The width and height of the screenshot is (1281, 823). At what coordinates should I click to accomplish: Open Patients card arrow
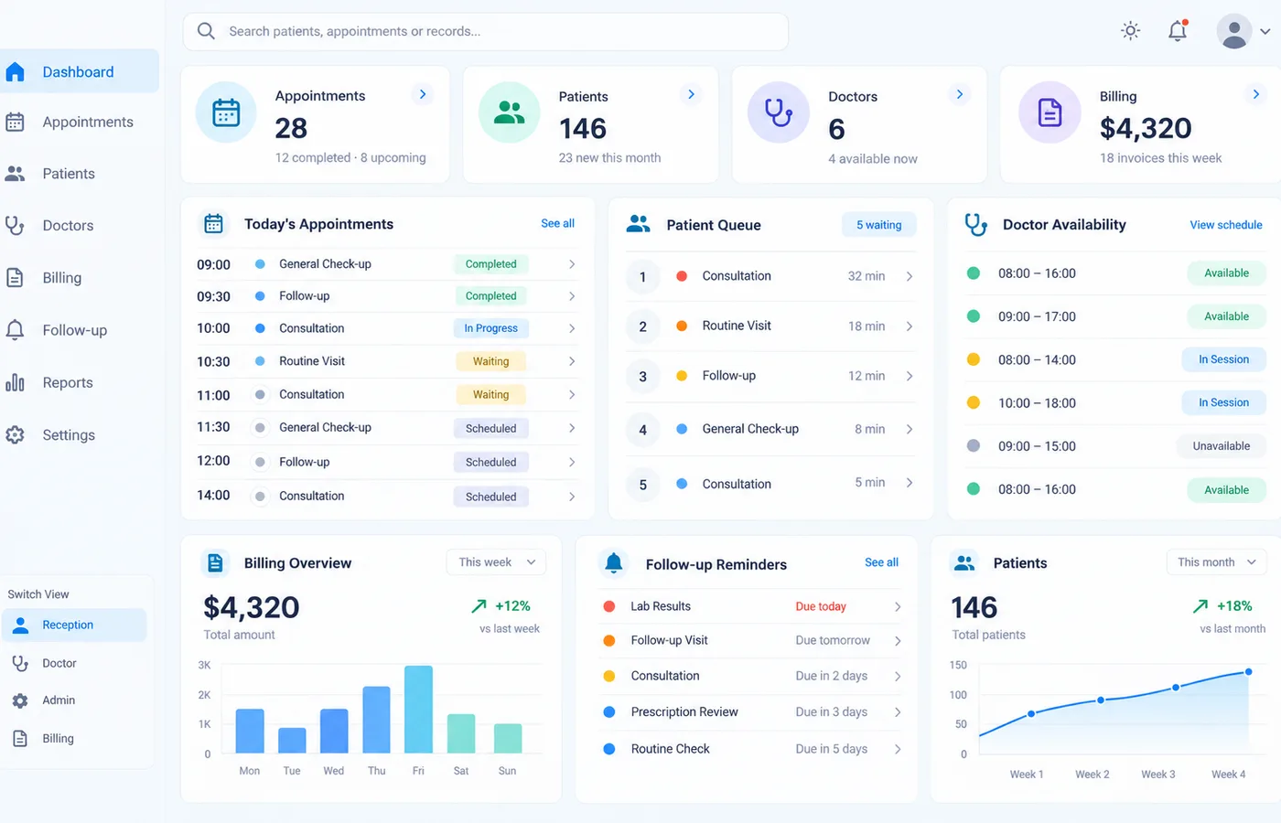pos(691,94)
